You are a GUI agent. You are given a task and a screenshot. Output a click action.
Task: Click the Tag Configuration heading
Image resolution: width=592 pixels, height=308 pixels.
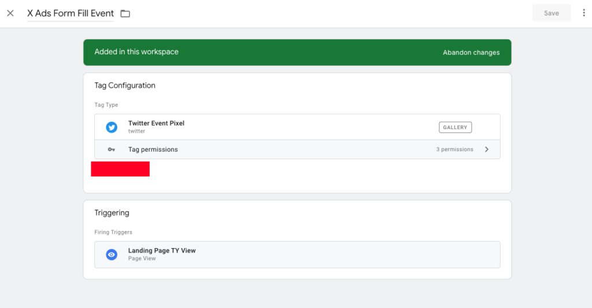(125, 85)
